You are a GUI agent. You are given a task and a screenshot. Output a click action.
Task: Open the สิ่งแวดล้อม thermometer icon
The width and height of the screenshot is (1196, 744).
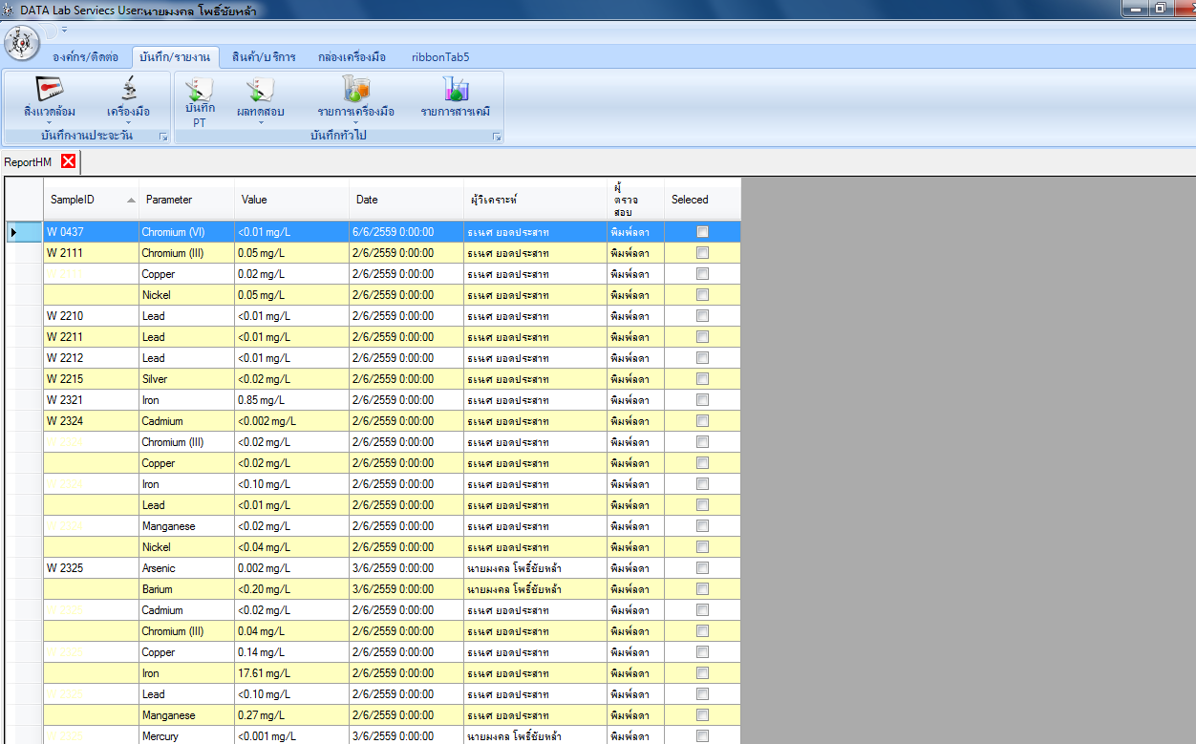(49, 91)
